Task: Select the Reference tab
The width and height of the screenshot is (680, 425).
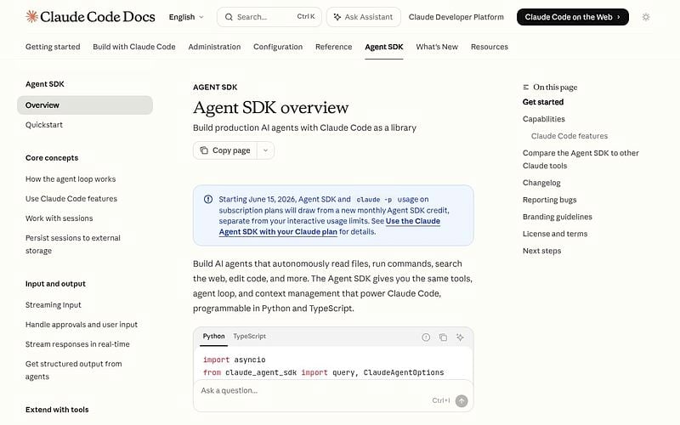Action: tap(333, 47)
